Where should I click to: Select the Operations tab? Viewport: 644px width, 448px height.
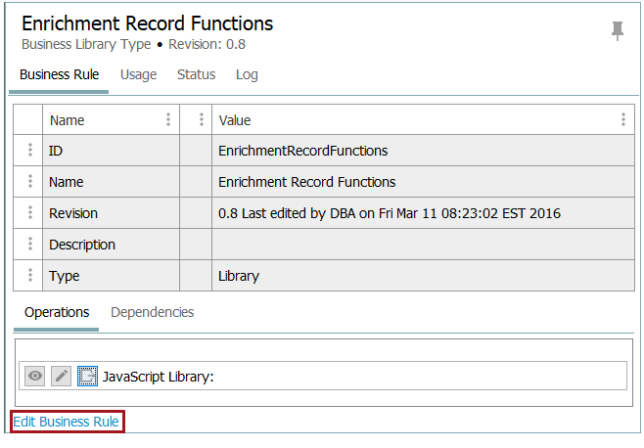57,312
